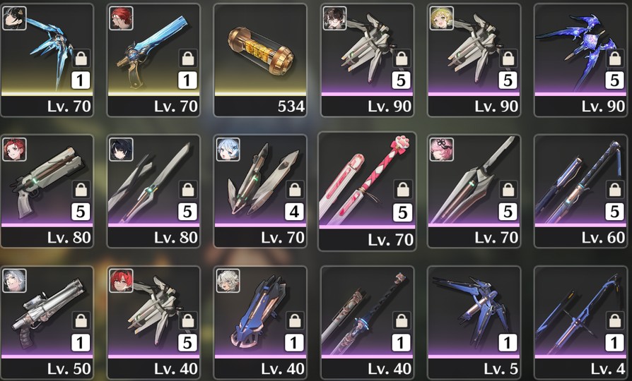Select the starry blue rectifier at Lv. 90
This screenshot has width=632, height=381.
pos(580,61)
